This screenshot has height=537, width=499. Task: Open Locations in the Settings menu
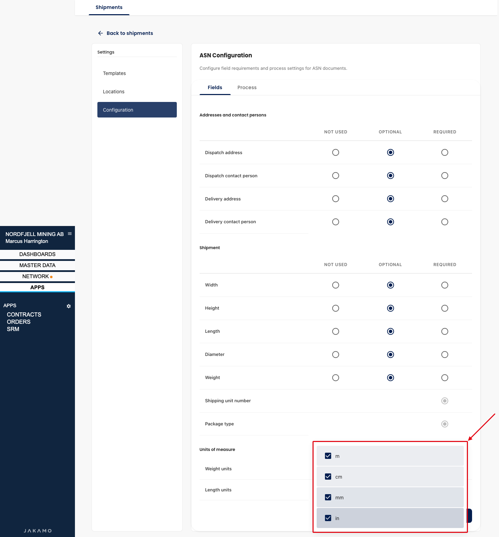[137, 92]
